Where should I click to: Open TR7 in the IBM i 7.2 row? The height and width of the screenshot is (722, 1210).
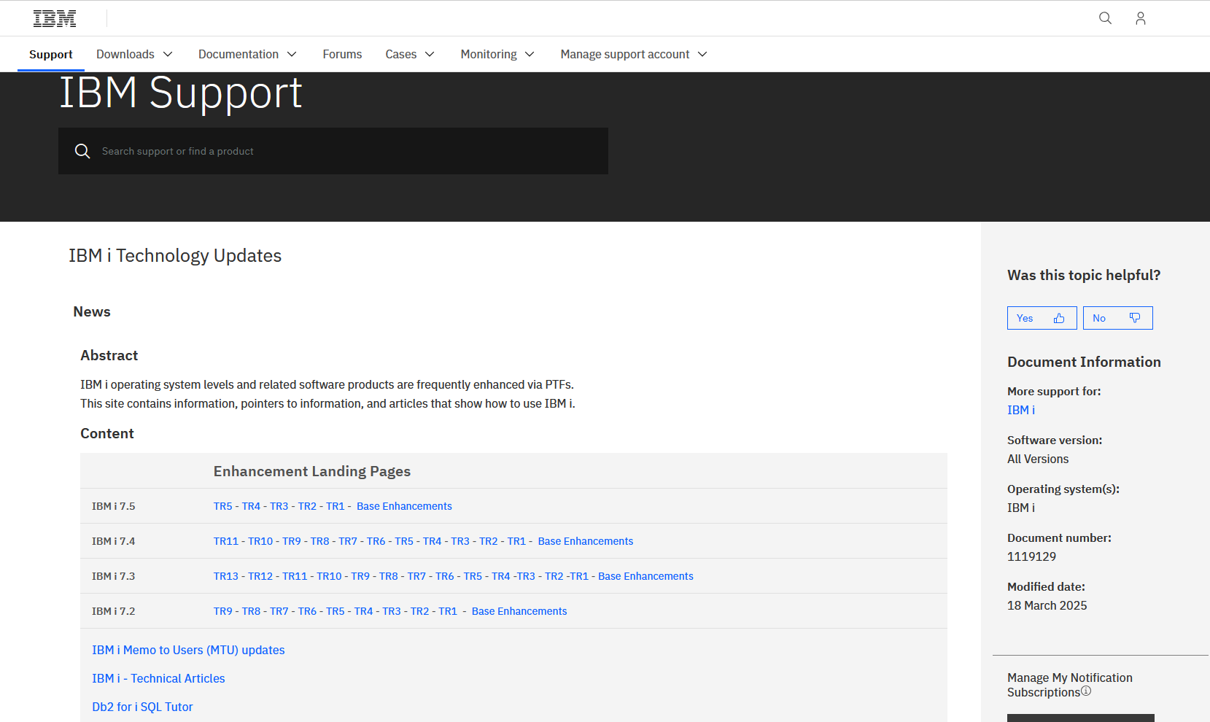tap(279, 611)
